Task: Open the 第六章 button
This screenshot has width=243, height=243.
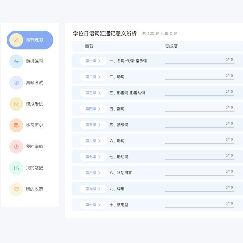Action: [93, 141]
